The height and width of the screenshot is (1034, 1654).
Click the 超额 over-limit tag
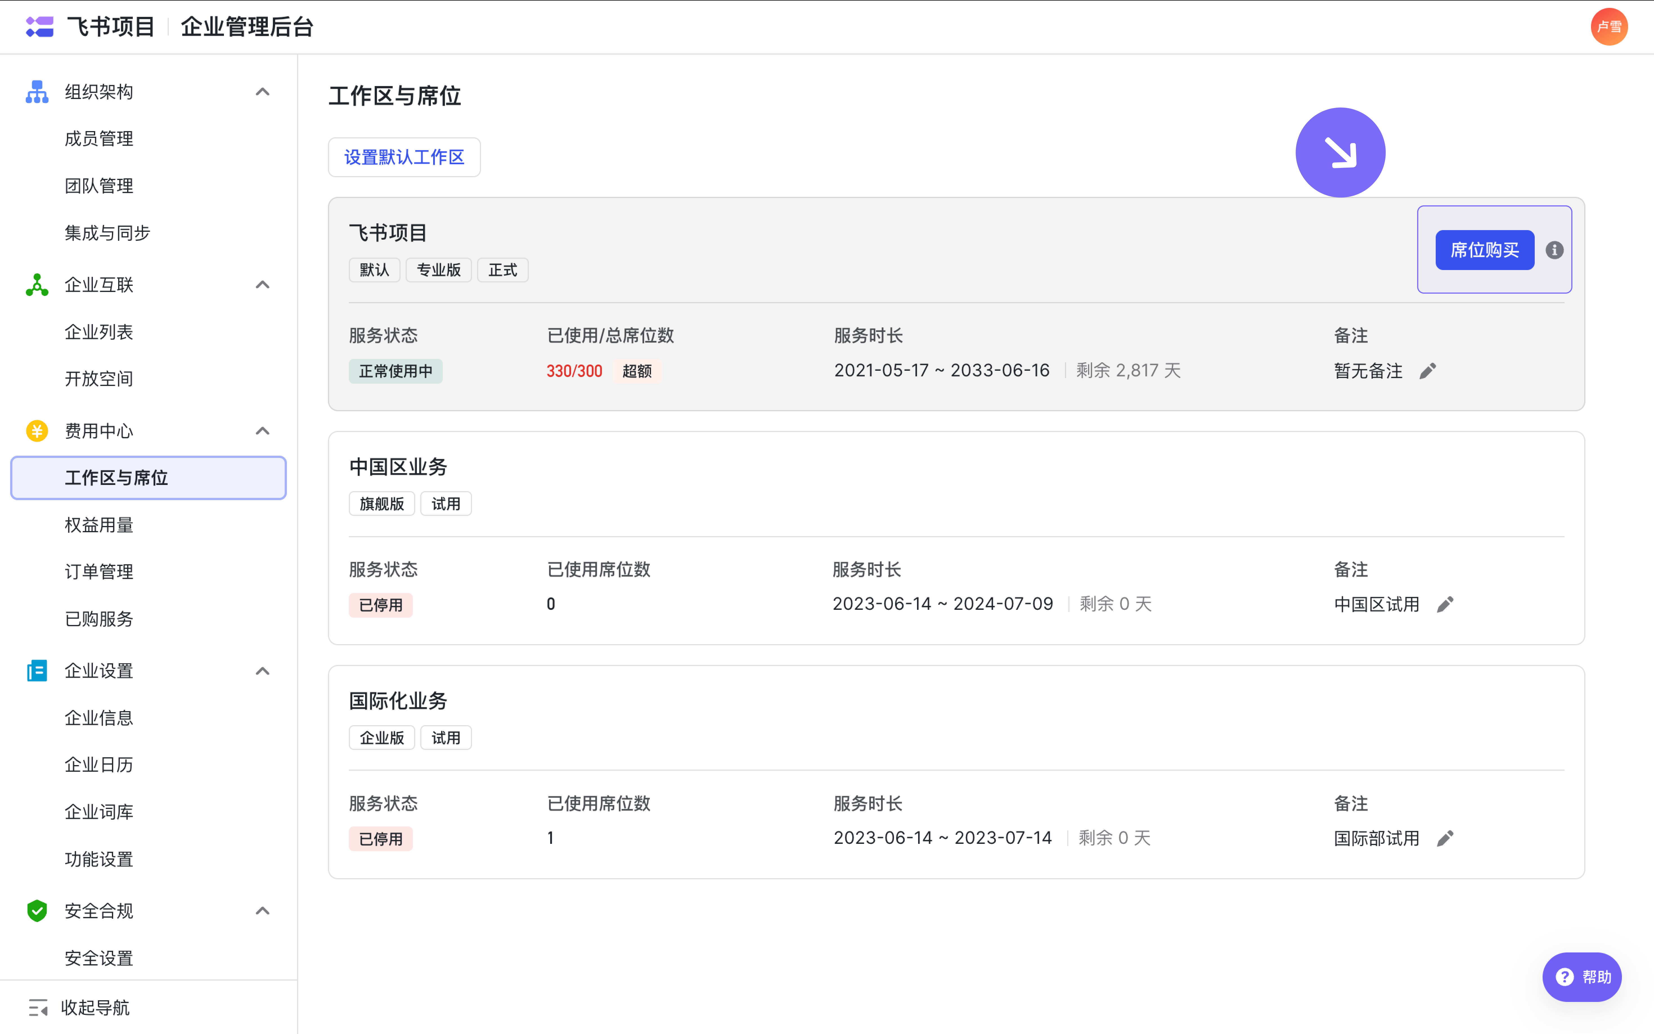pos(637,371)
